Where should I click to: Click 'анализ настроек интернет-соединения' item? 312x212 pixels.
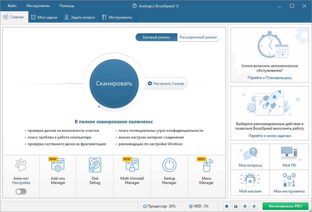click(x=151, y=137)
